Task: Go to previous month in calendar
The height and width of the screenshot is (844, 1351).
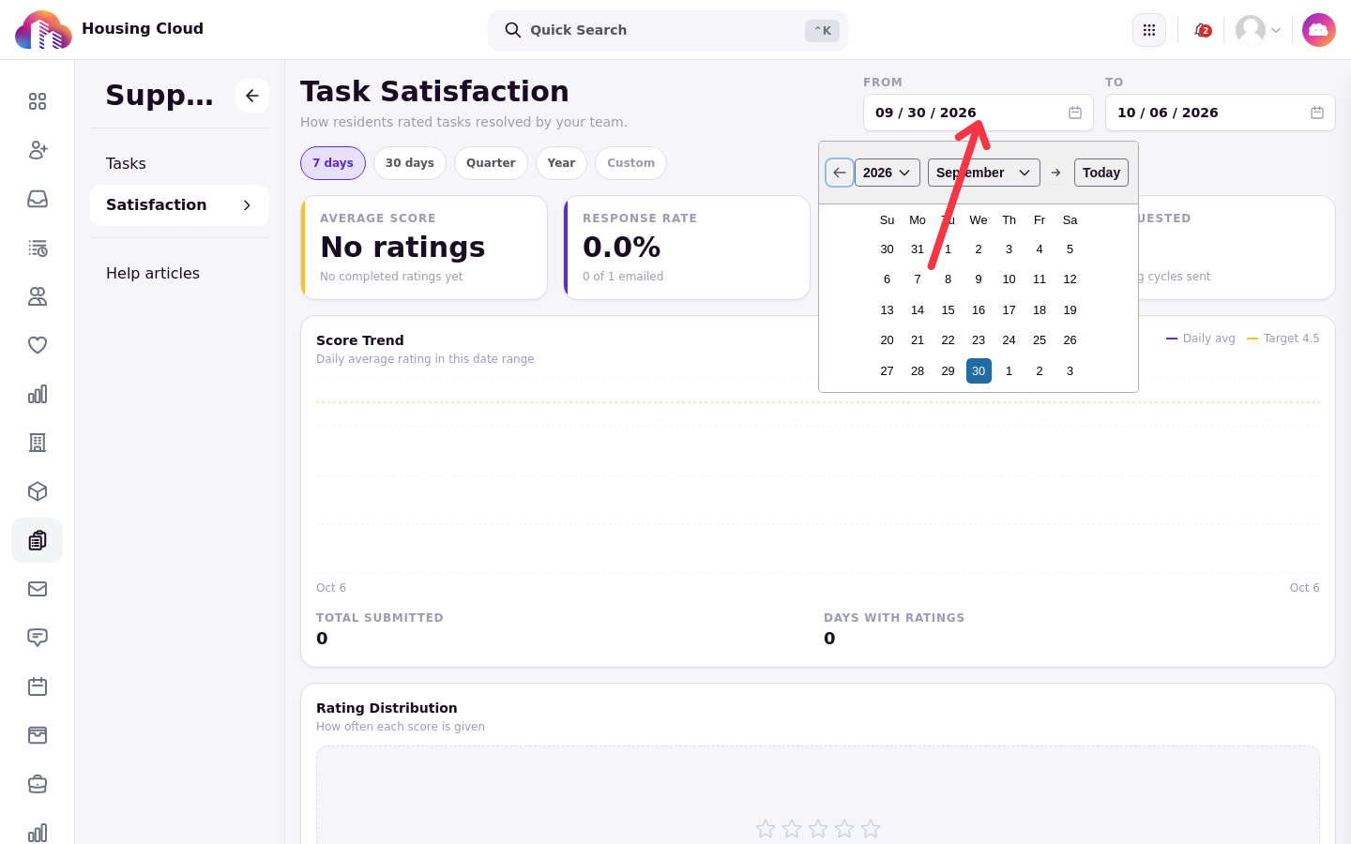Action: coord(840,173)
